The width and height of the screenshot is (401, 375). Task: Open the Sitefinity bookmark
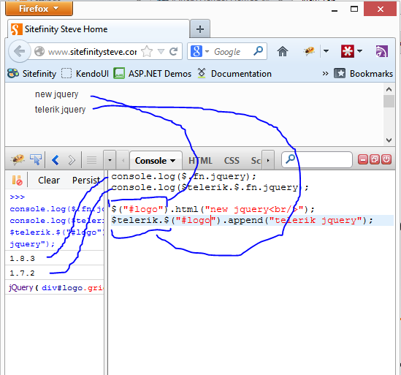point(31,74)
